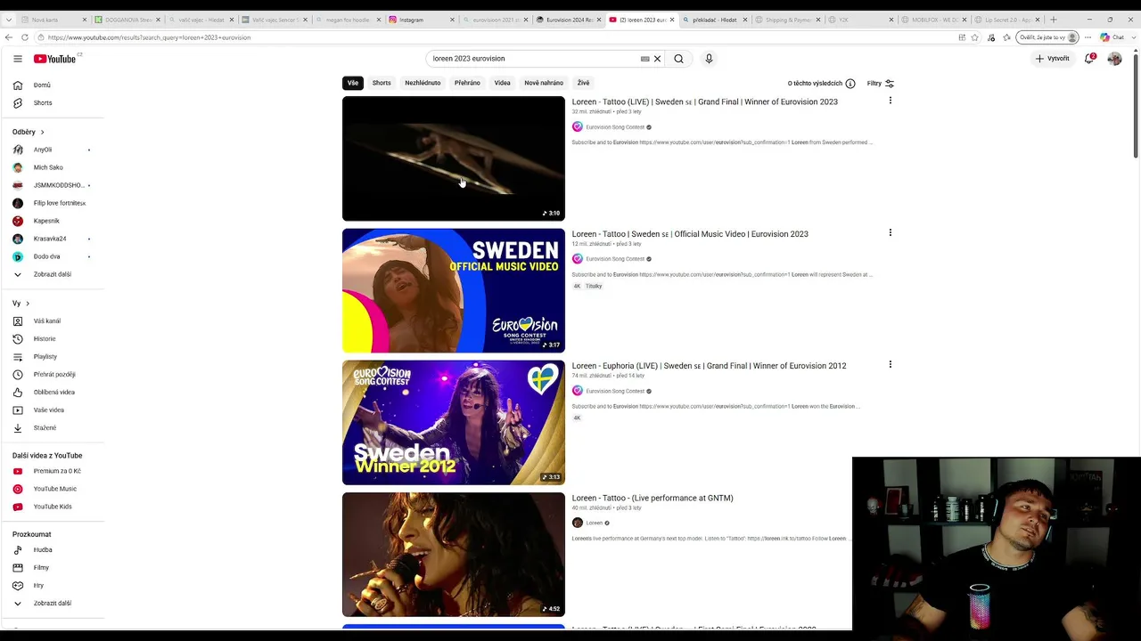Open Loreen Tattoo Official Music Video title
The width and height of the screenshot is (1141, 641).
point(690,234)
